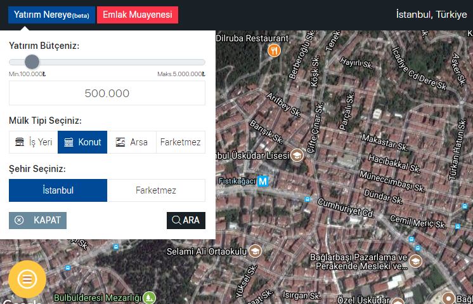Click the bus stop icon above Cumhuriyet Cd. label
Screen dimensions: 473x304
pyautogui.click(x=308, y=199)
